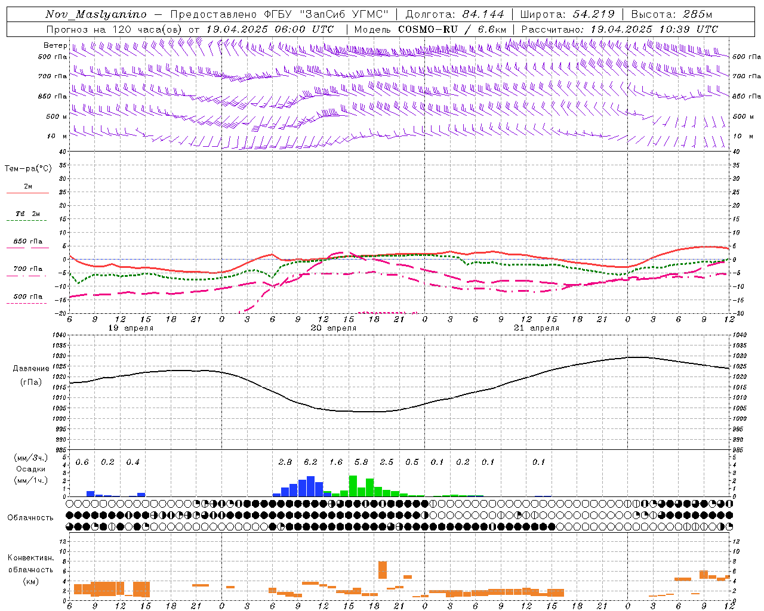This screenshot has width=764, height=611.
Task: Click the 0.4 precipitation total value
Action: 133,462
